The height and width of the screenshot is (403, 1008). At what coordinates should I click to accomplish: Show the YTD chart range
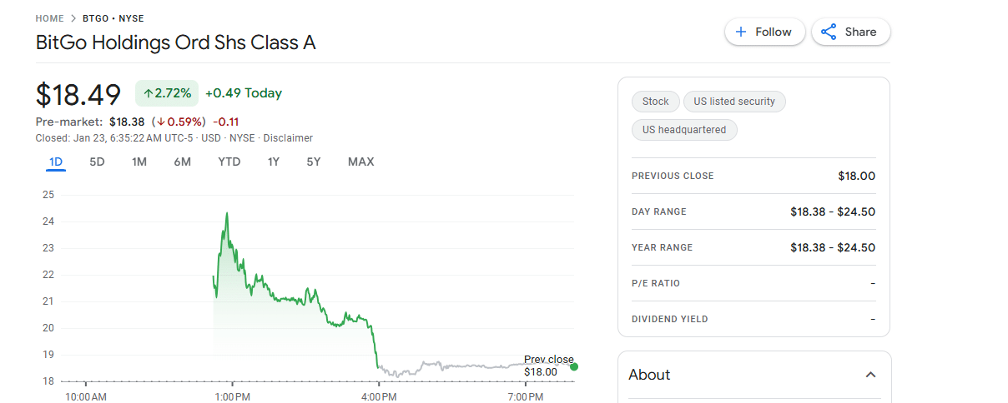[x=229, y=162]
